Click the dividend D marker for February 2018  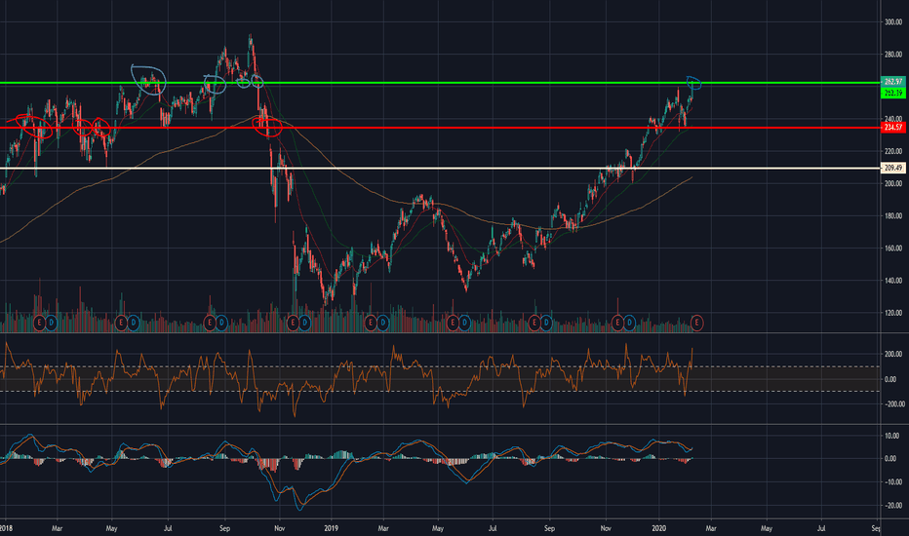click(51, 323)
